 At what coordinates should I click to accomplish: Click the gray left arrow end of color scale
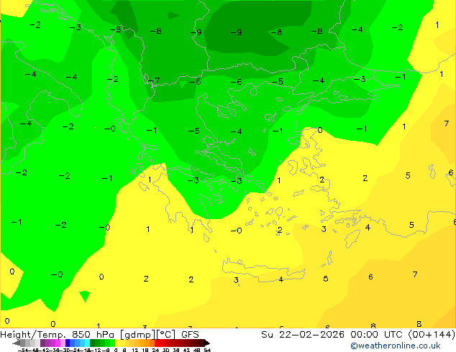point(16,343)
